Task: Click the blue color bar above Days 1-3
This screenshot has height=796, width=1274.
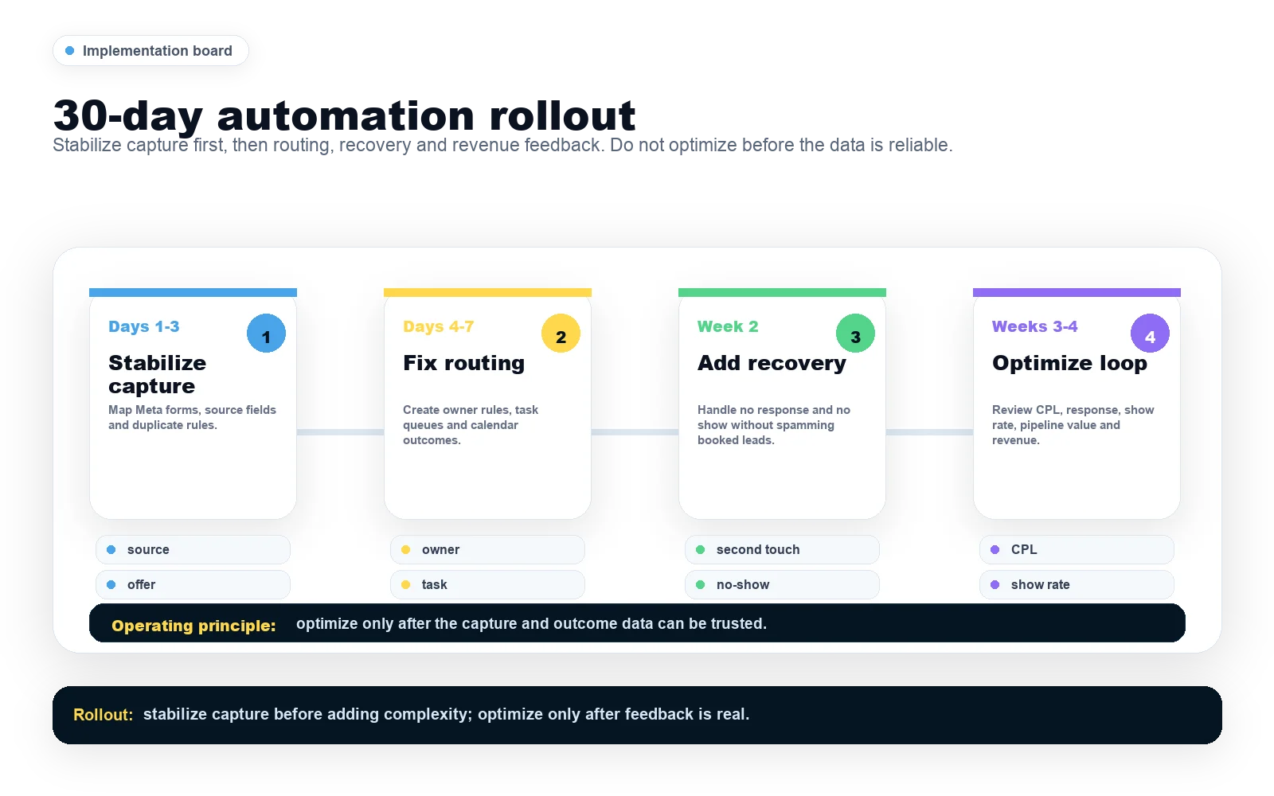Action: click(x=193, y=292)
